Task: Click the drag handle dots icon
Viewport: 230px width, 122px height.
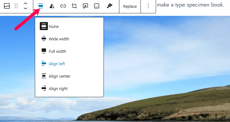Action: coord(16,6)
